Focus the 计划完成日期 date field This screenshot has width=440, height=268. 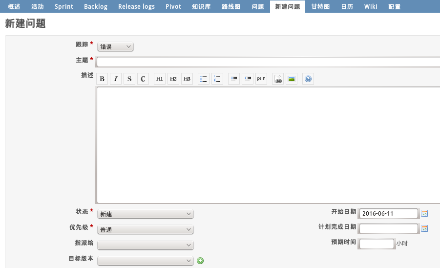tap(389, 229)
